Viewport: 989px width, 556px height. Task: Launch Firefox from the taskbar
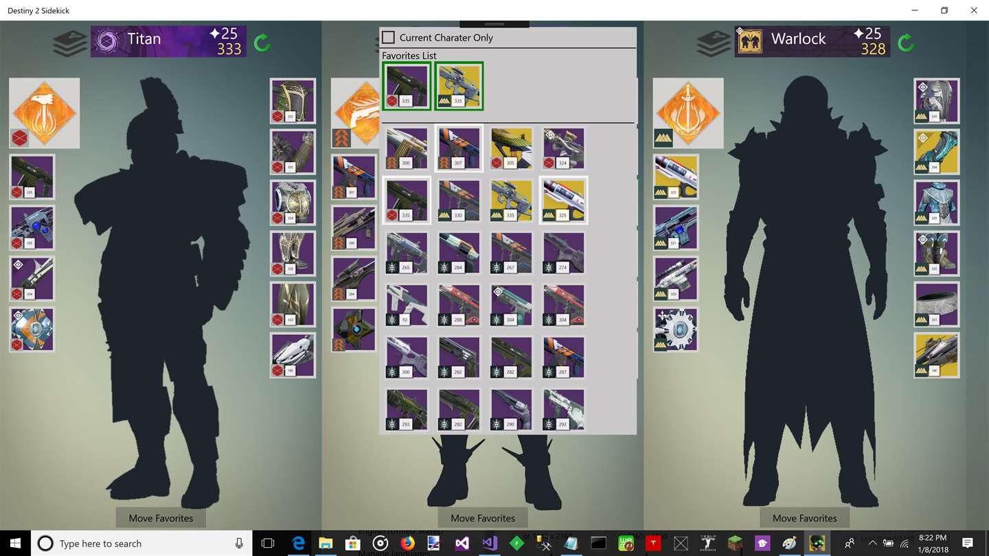coord(407,543)
